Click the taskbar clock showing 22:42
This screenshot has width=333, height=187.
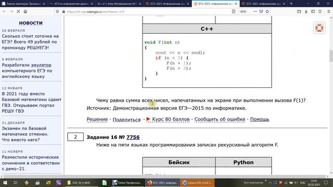(314, 182)
